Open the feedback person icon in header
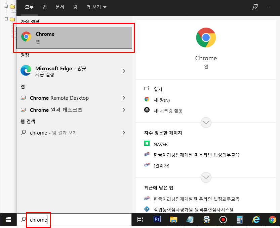280x228 pixels. point(255,7)
